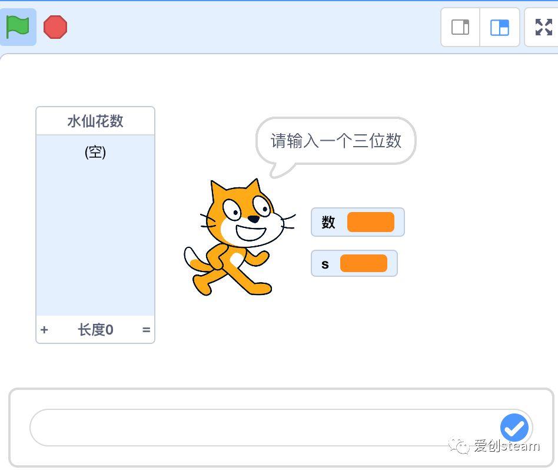The width and height of the screenshot is (558, 470).
Task: Click the Scratch cat sprite
Action: pos(240,238)
